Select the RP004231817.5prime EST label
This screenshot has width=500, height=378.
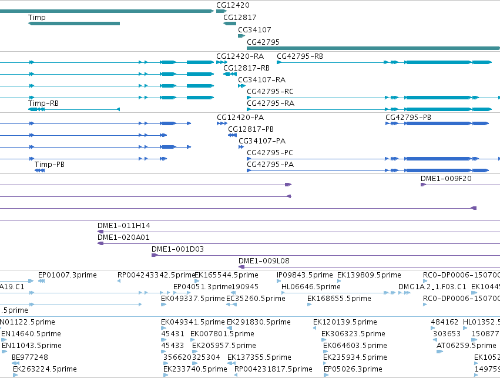tap(273, 370)
